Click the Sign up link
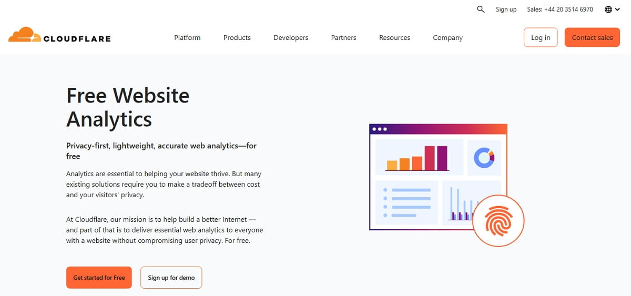The image size is (631, 296). 506,9
